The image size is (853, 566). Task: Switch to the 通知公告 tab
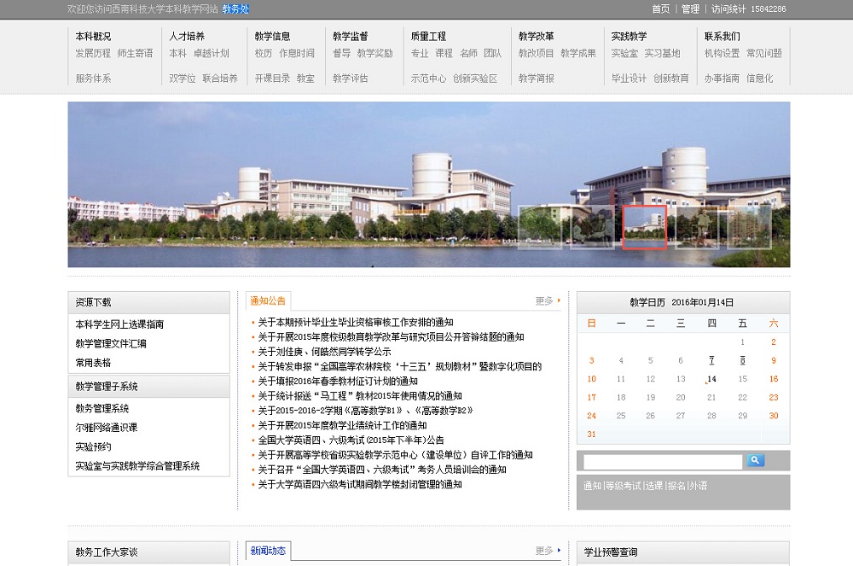[x=268, y=301]
